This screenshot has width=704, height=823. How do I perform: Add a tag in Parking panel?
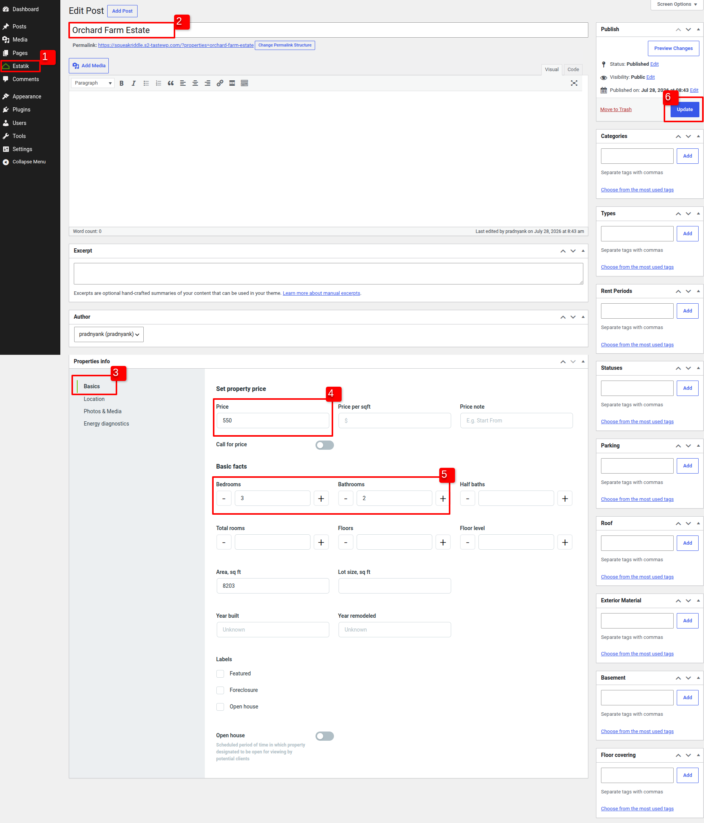(x=687, y=466)
